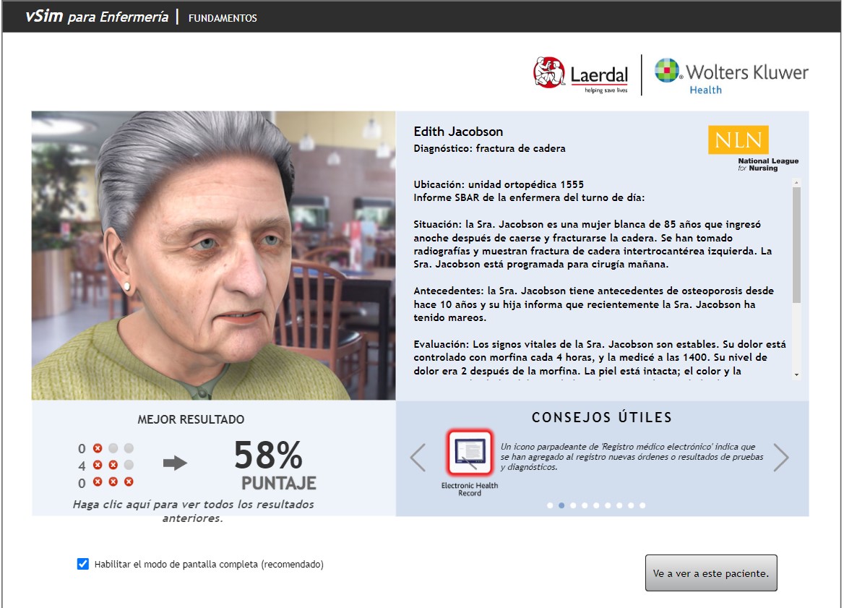Click the 'Ve a ver a este paciente' button
The height and width of the screenshot is (608, 844).
click(710, 572)
